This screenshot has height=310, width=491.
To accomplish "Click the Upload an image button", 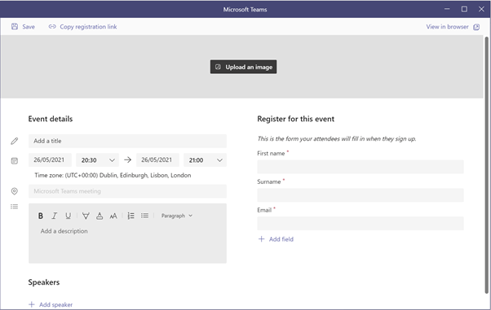I will [243, 67].
